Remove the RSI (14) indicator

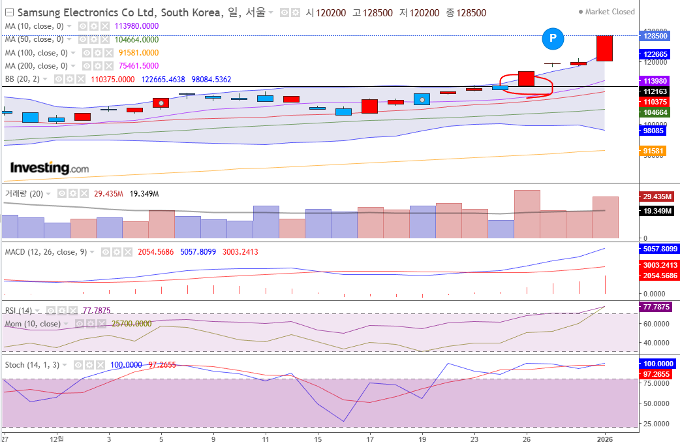pyautogui.click(x=73, y=311)
